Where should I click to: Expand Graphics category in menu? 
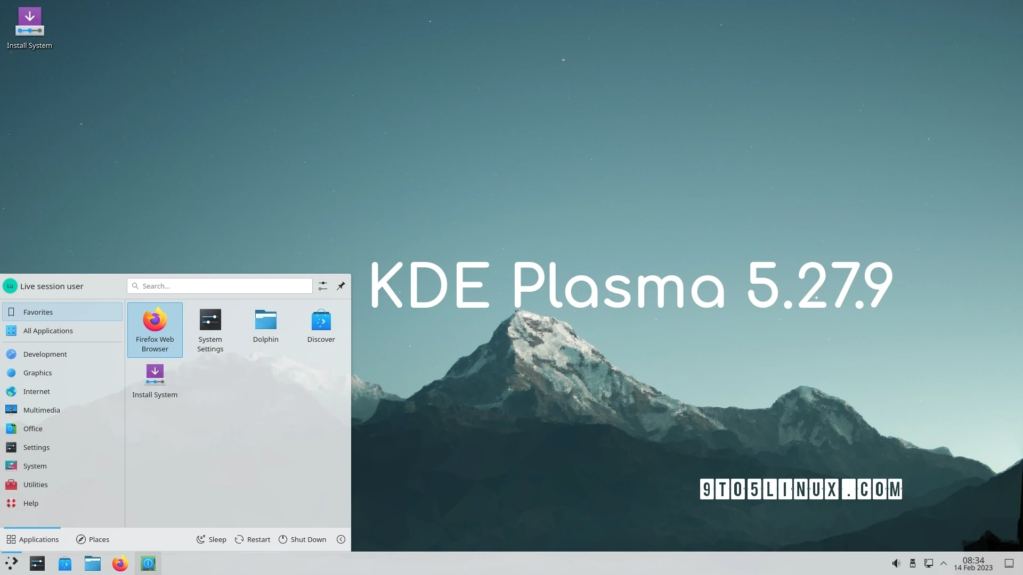pyautogui.click(x=37, y=372)
